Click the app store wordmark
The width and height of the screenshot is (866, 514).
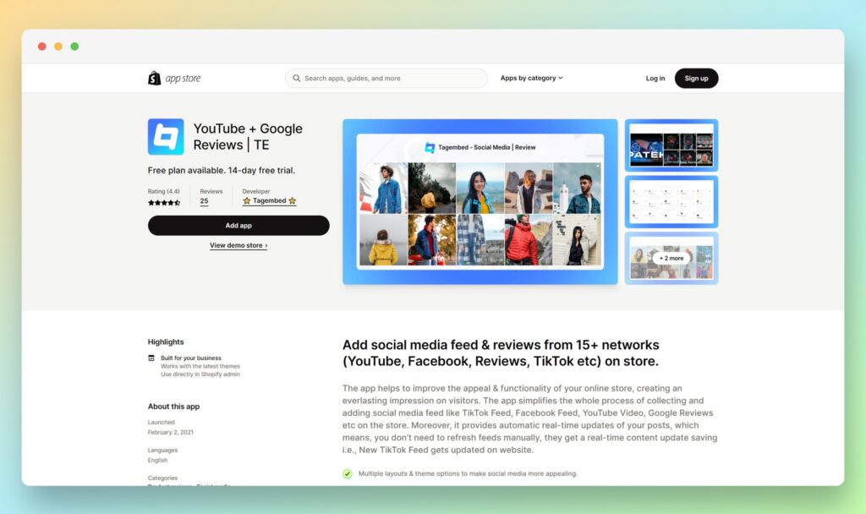point(183,79)
